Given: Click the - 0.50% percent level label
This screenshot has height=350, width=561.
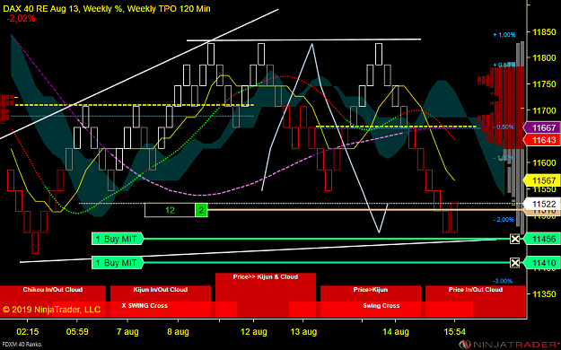Looking at the screenshot, I should pyautogui.click(x=503, y=127).
